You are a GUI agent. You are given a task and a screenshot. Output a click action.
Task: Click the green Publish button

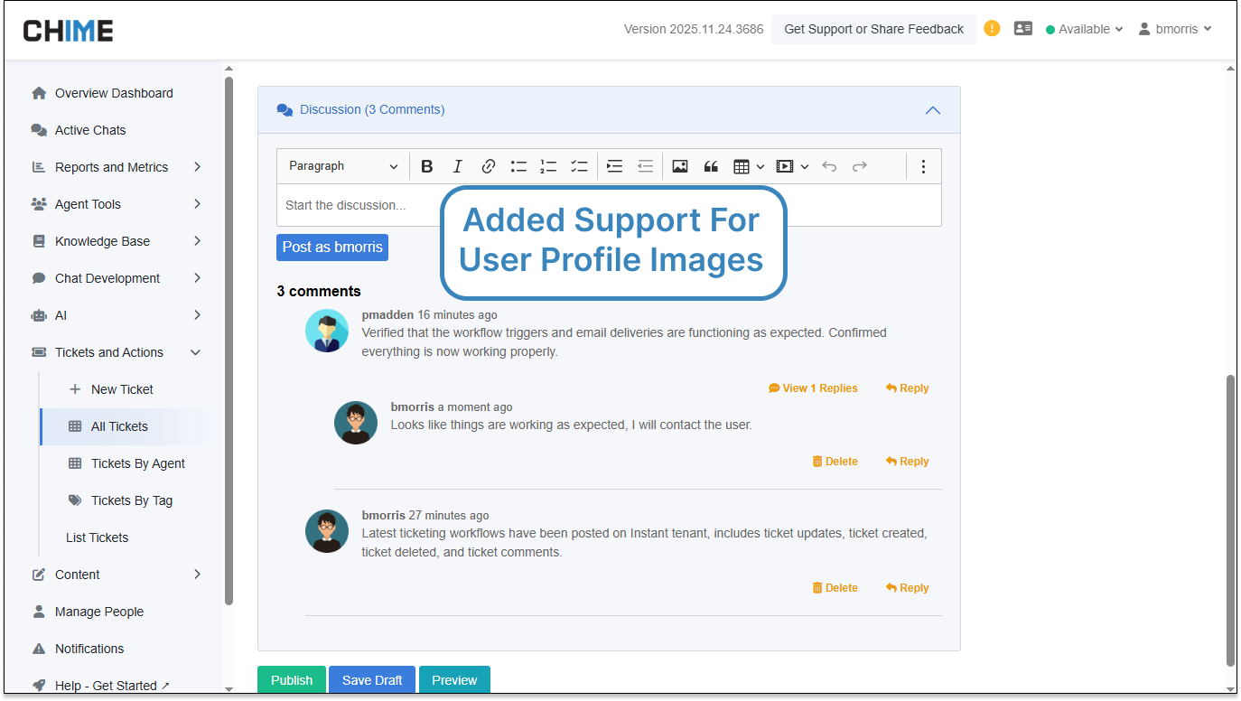292,680
